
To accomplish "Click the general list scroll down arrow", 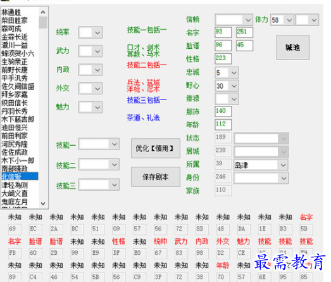I will pos(43,203).
